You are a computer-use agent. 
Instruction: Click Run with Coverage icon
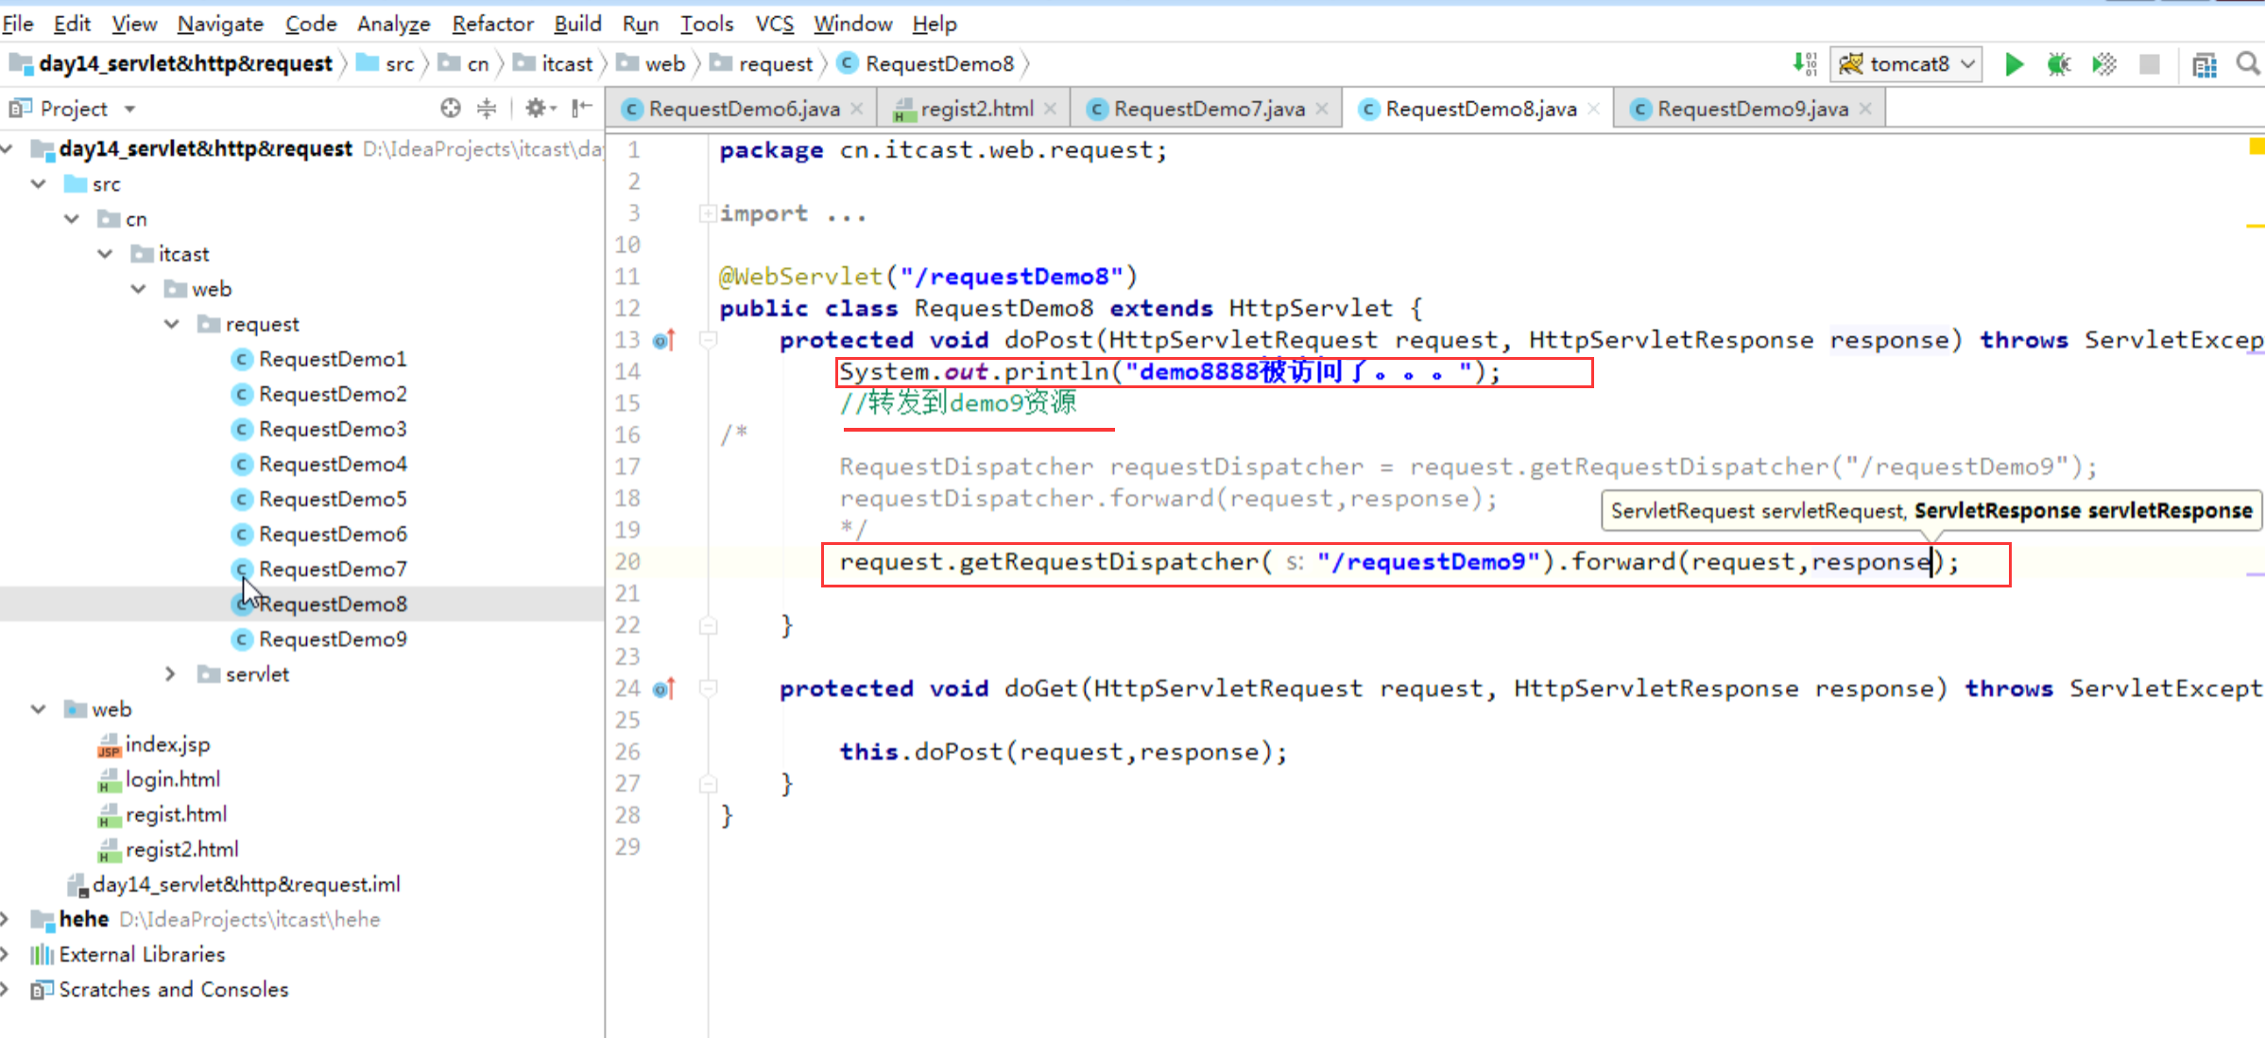pos(2103,64)
